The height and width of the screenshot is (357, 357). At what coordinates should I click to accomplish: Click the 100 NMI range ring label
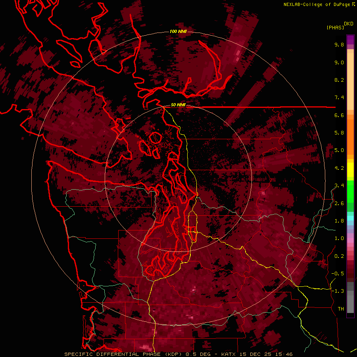pos(178,31)
